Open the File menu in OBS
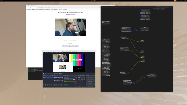The image size is (187, 105). (x=44, y=52)
